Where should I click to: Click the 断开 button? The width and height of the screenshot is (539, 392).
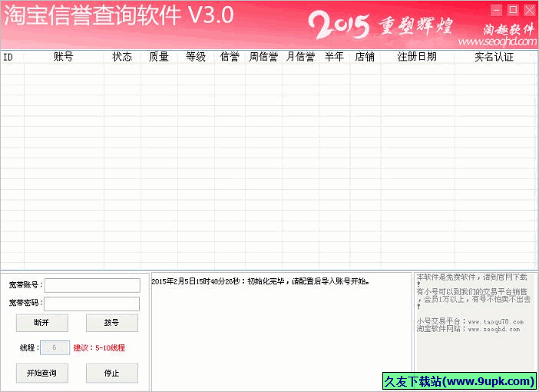(42, 323)
